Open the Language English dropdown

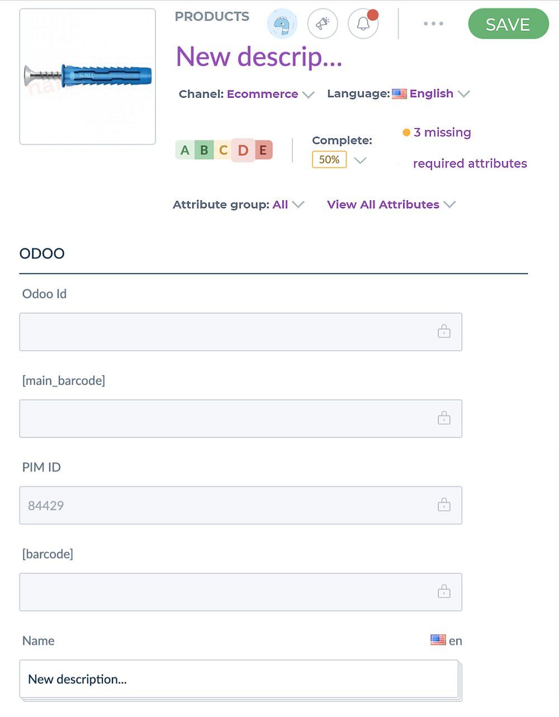pyautogui.click(x=463, y=94)
